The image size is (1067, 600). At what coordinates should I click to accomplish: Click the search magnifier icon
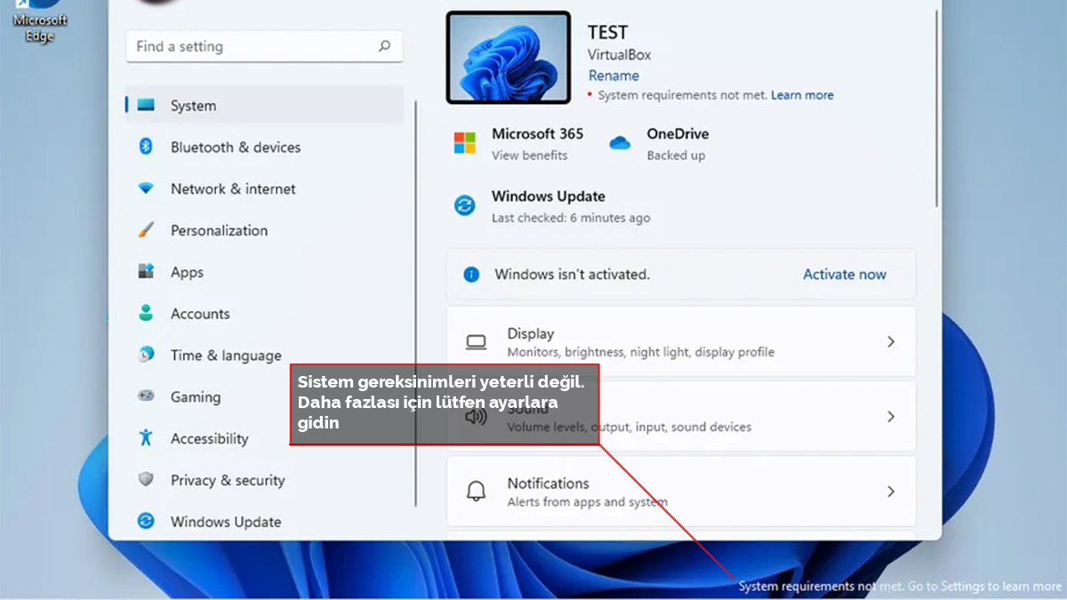click(384, 46)
